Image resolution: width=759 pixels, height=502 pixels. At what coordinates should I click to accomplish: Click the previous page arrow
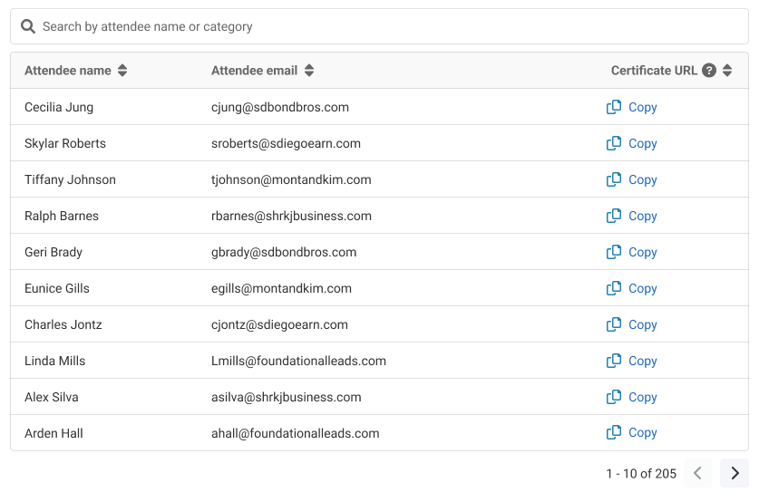[697, 473]
